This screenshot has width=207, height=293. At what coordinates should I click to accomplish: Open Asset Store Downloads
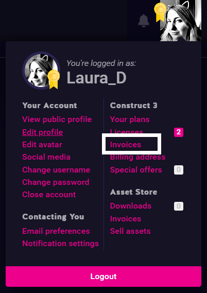pyautogui.click(x=131, y=206)
